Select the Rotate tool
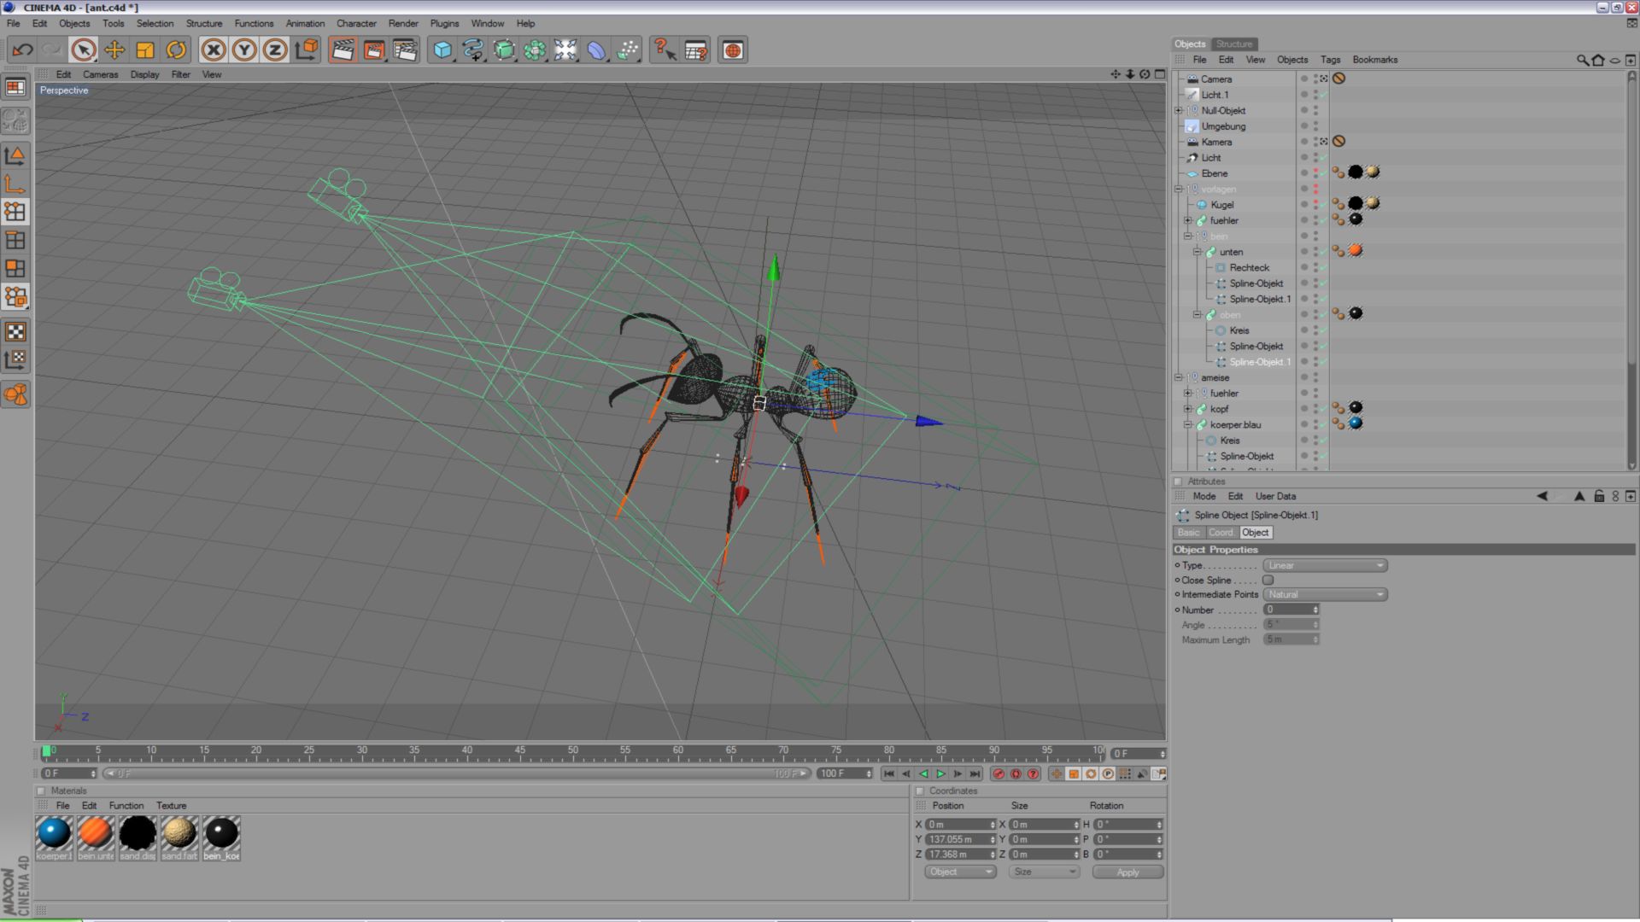 coord(176,50)
